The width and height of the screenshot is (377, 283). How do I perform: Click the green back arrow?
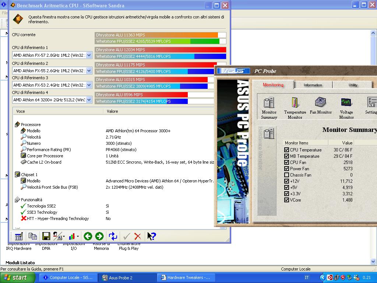[x=88, y=236]
